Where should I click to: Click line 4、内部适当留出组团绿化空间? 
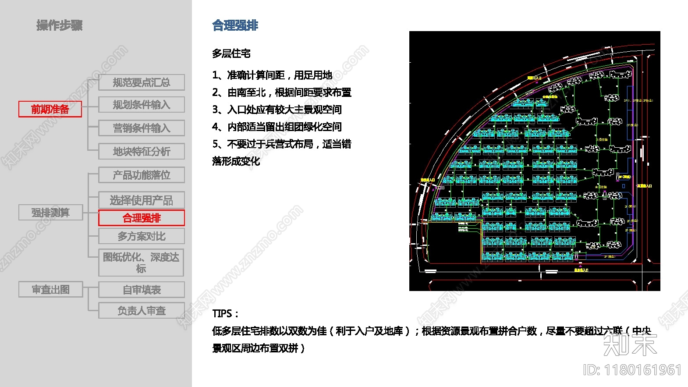coord(277,127)
